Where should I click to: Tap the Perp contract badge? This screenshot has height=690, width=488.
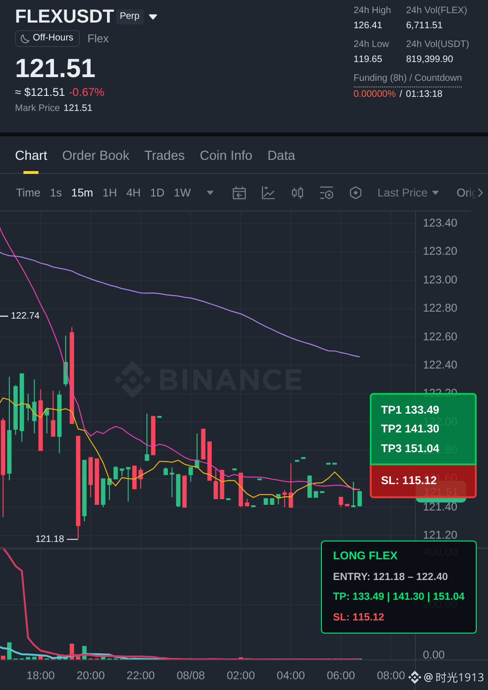pos(130,16)
